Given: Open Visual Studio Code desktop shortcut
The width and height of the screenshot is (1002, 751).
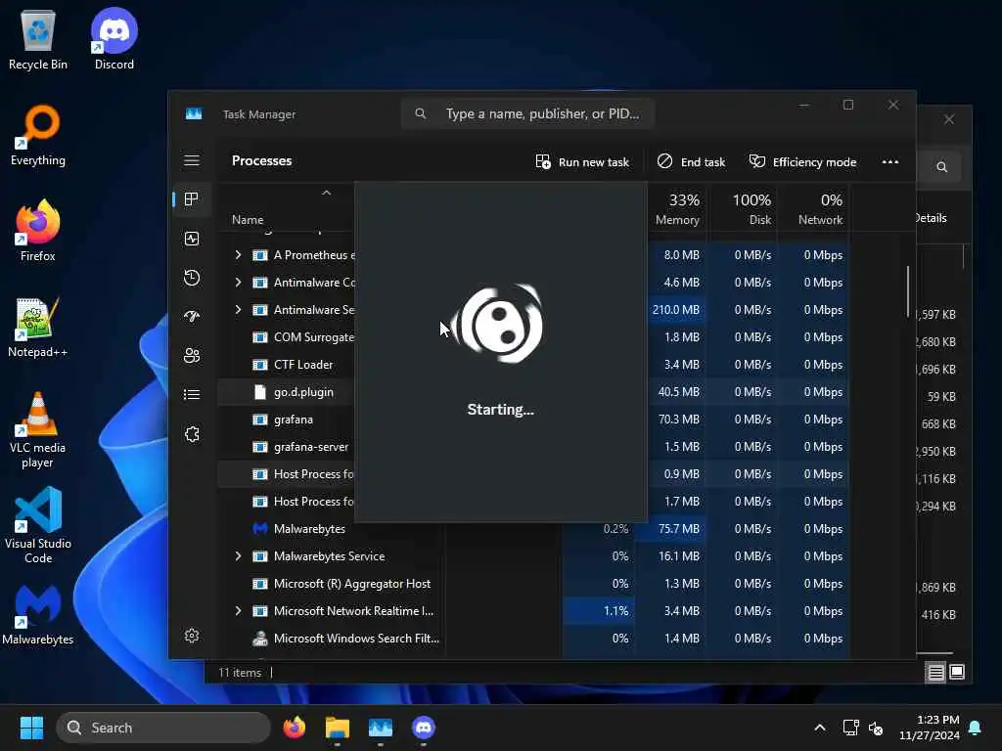Looking at the screenshot, I should 38,525.
